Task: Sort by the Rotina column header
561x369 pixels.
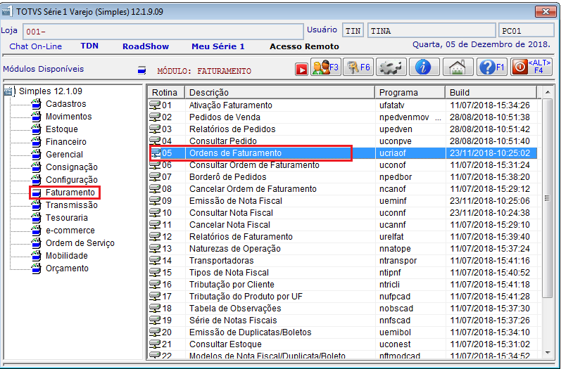Action: pyautogui.click(x=166, y=93)
